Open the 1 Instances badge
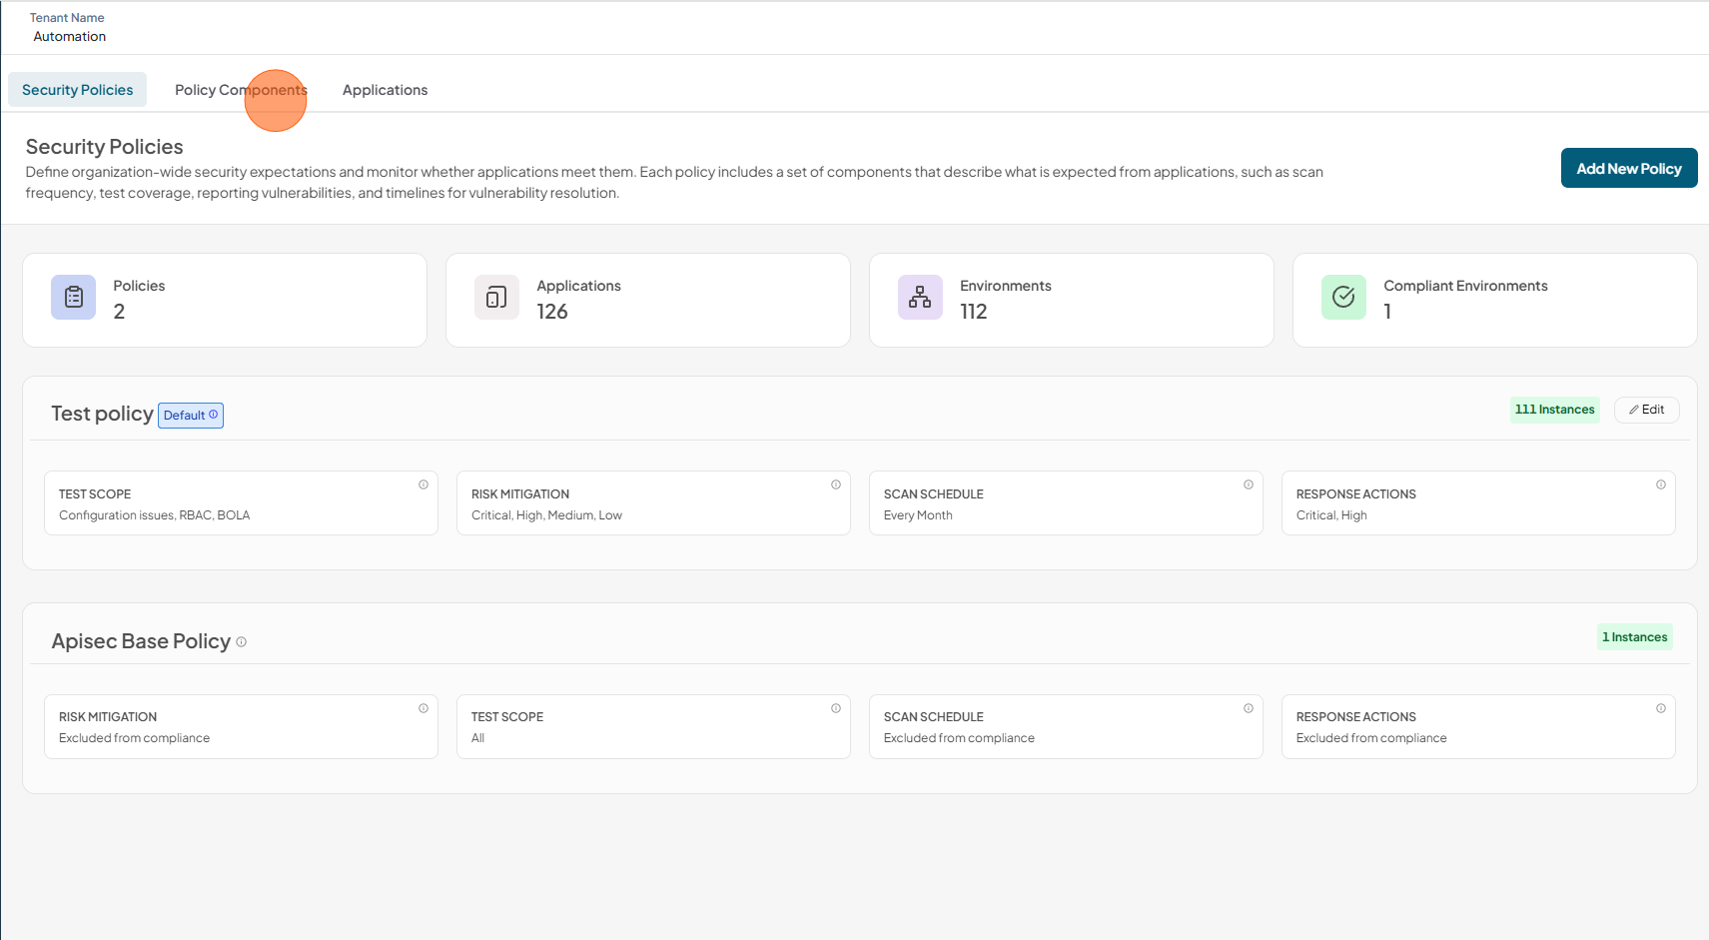 coord(1634,637)
